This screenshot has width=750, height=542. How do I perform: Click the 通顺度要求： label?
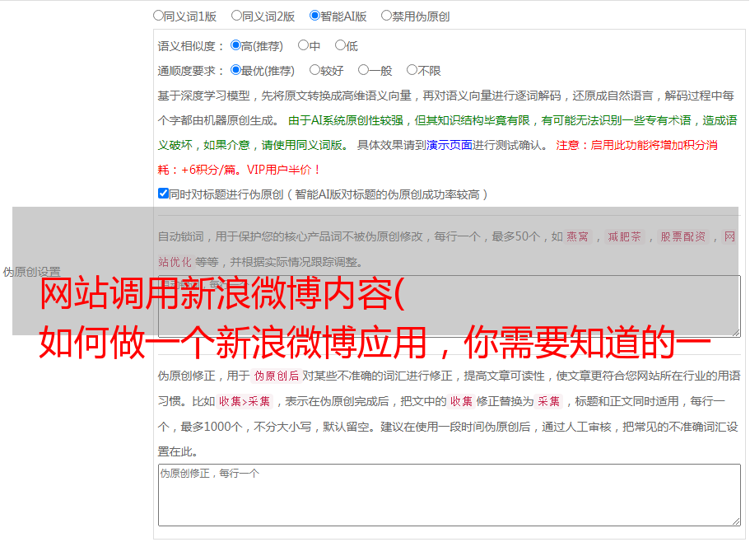pos(191,71)
